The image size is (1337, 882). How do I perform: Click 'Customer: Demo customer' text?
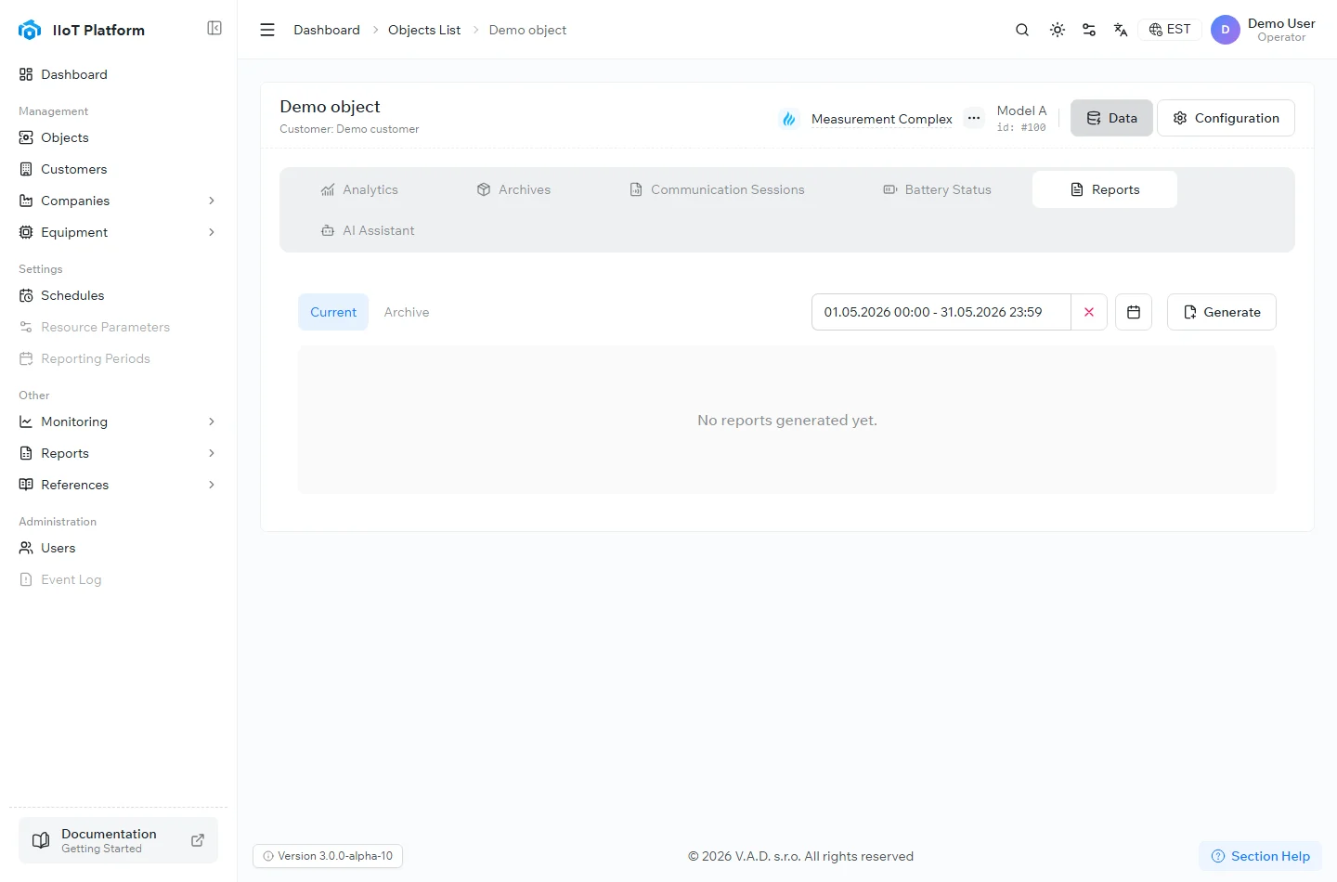(x=349, y=129)
